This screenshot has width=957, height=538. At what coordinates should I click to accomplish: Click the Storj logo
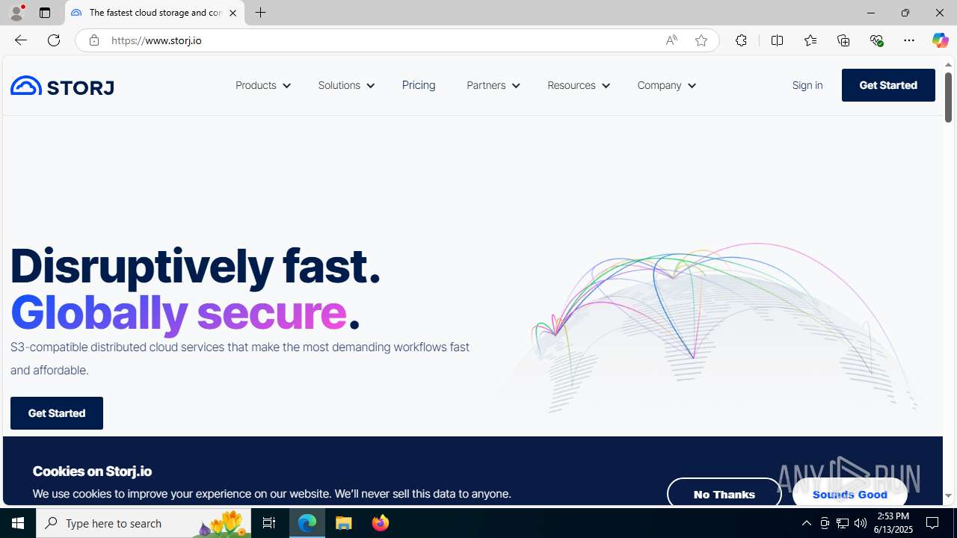62,86
